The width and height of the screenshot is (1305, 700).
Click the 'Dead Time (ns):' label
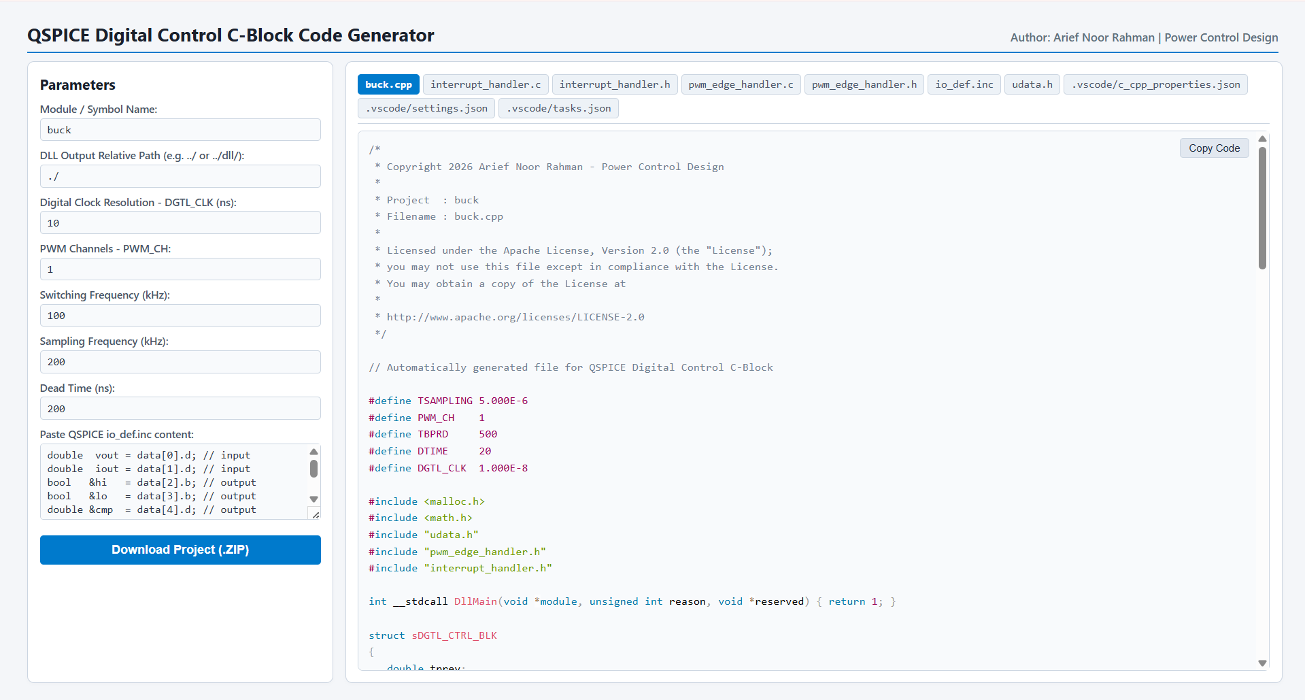pyautogui.click(x=78, y=388)
